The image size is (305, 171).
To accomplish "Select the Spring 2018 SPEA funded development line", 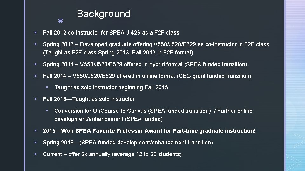I will pyautogui.click(x=128, y=142).
